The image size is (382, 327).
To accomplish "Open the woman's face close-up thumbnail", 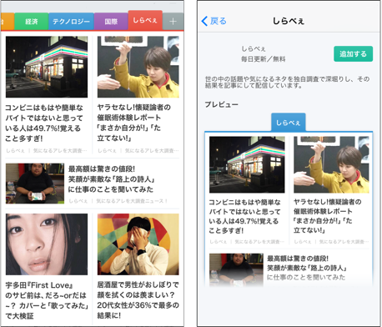I will click(x=47, y=244).
